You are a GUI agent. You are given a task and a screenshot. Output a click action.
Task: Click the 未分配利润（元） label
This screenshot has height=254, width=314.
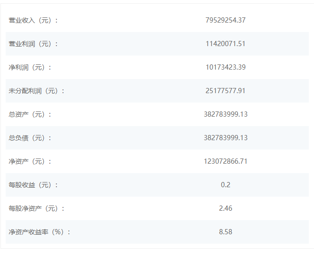[37, 91]
